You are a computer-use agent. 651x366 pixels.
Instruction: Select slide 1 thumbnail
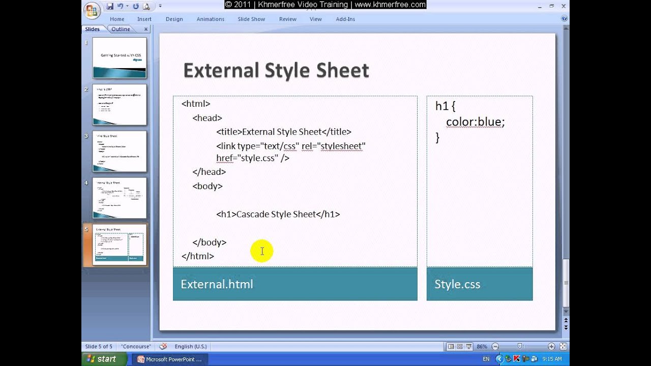pos(120,57)
